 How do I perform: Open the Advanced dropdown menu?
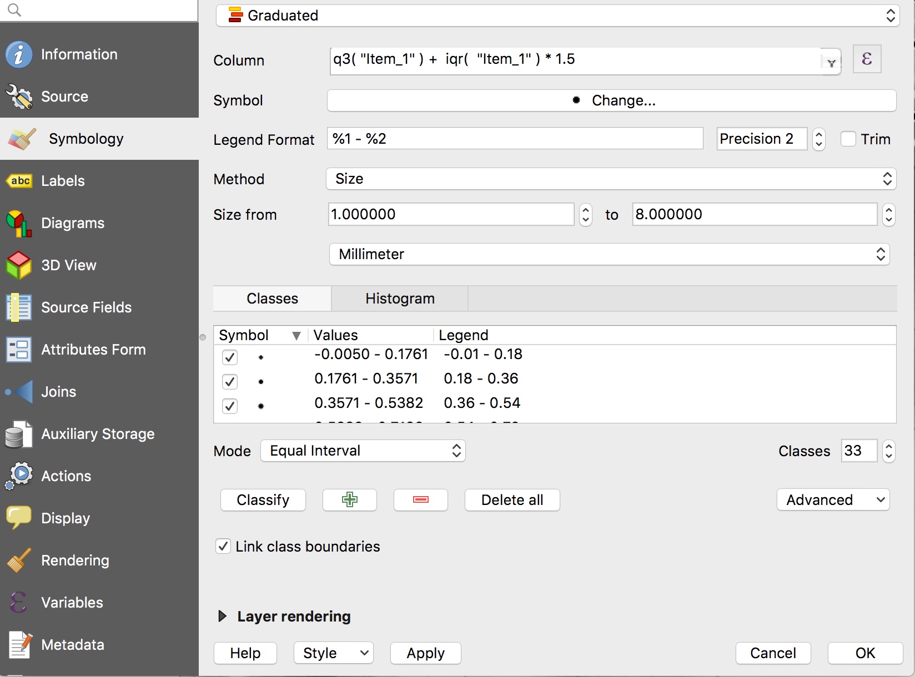[833, 500]
